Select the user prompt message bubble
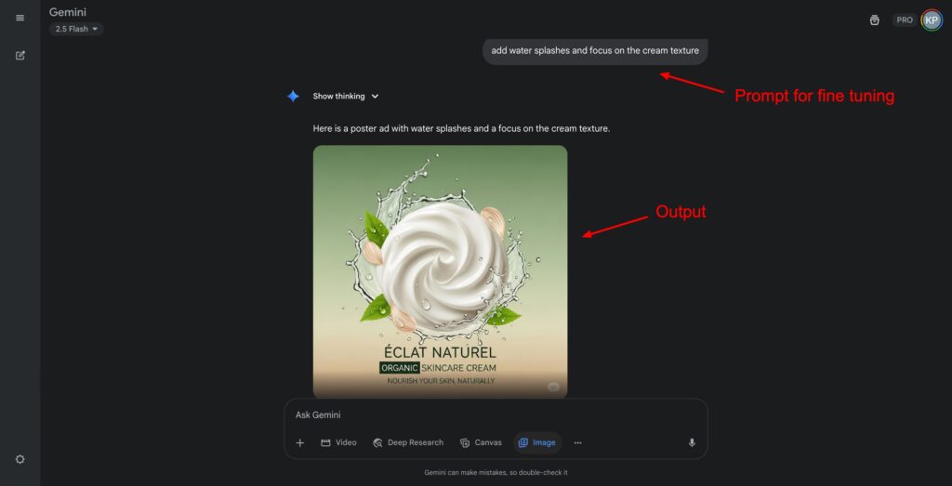The image size is (952, 486). tap(595, 51)
